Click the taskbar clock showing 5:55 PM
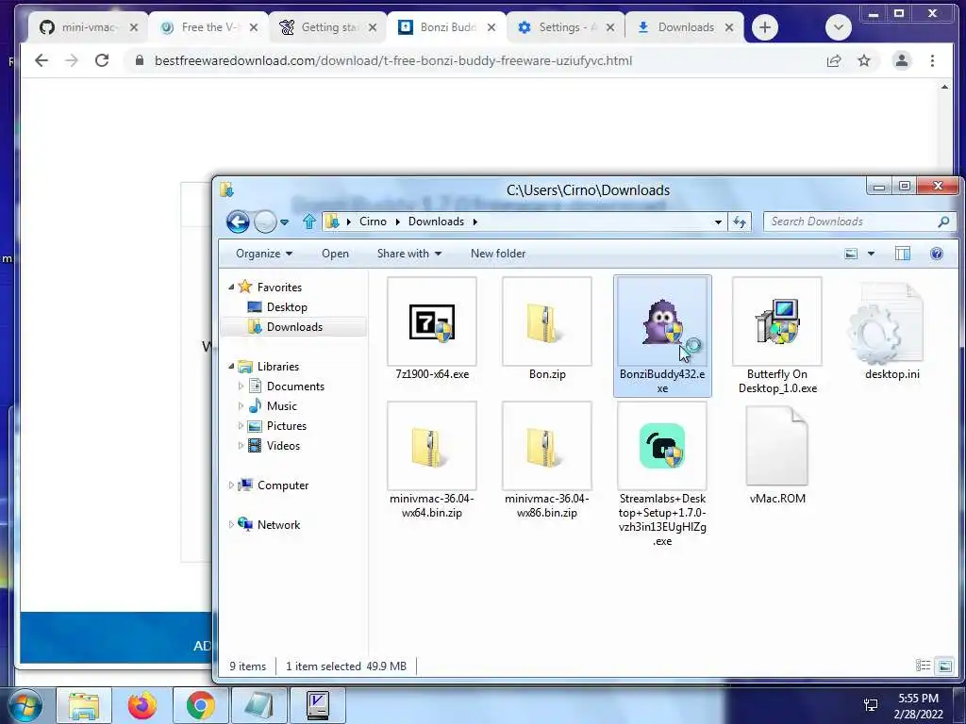This screenshot has height=724, width=966. click(918, 705)
